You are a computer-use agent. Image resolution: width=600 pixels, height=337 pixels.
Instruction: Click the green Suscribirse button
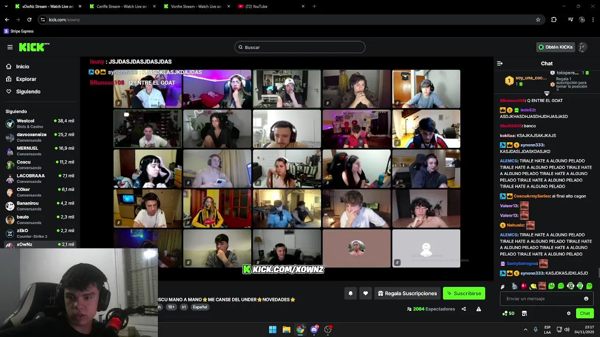tap(464, 293)
